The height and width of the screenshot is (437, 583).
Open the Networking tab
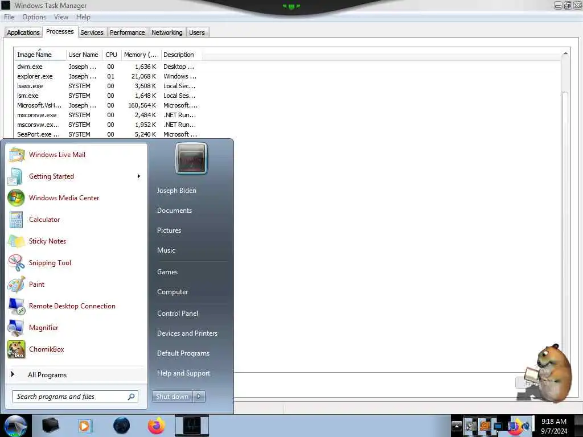tap(167, 32)
